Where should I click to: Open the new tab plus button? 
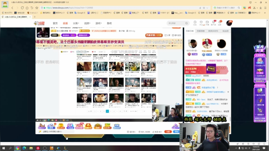pos(35,17)
